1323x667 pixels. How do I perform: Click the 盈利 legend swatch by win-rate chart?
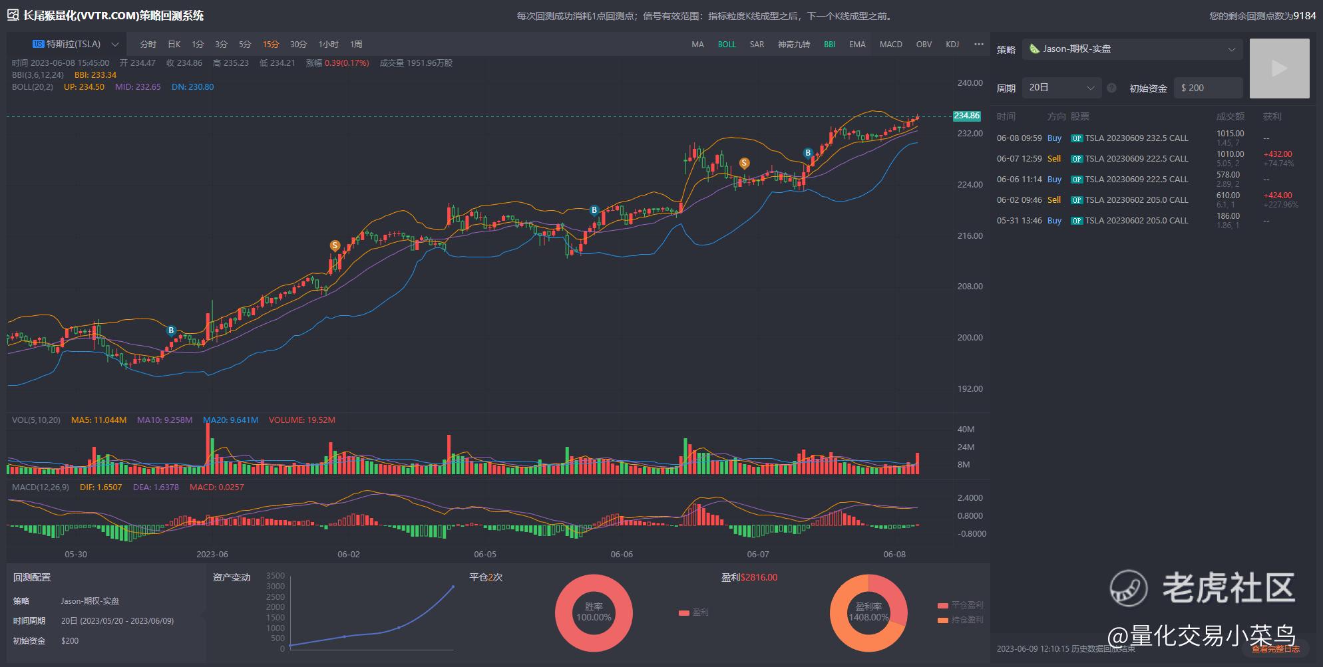684,612
